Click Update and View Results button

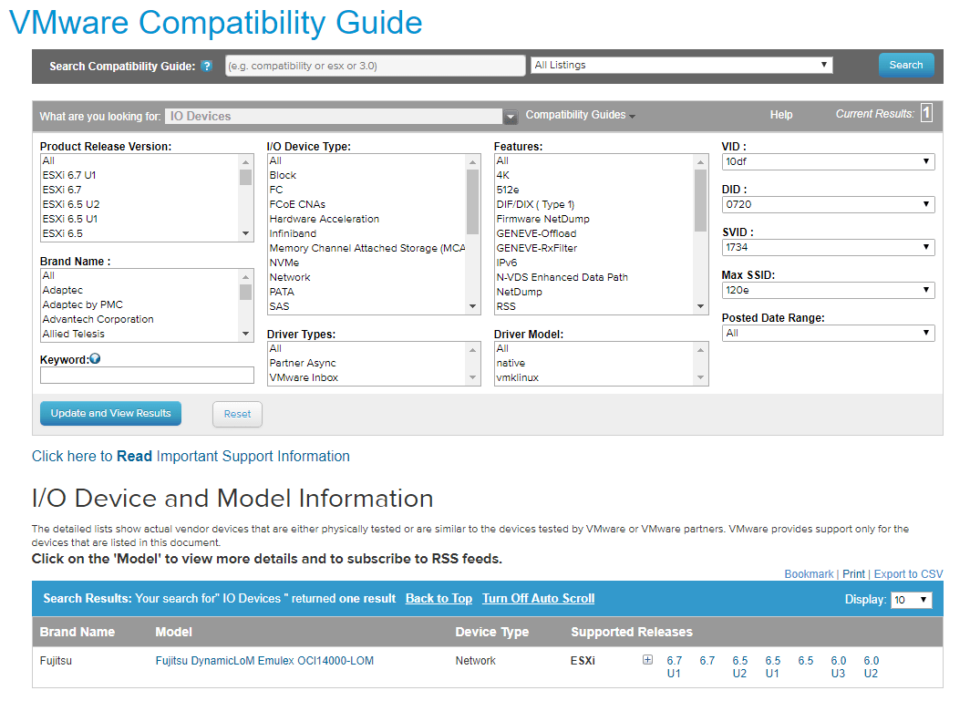[110, 413]
